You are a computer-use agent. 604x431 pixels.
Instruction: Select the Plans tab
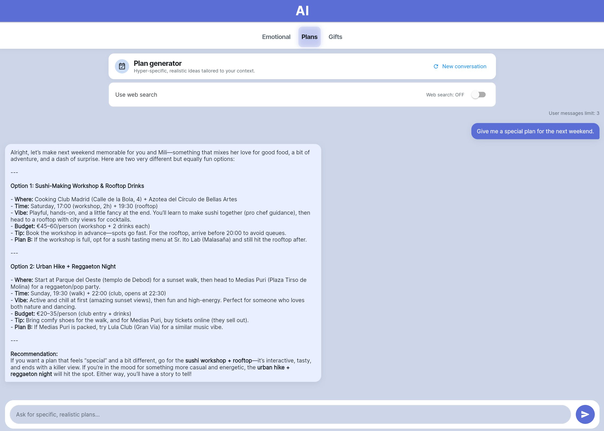[x=309, y=37]
